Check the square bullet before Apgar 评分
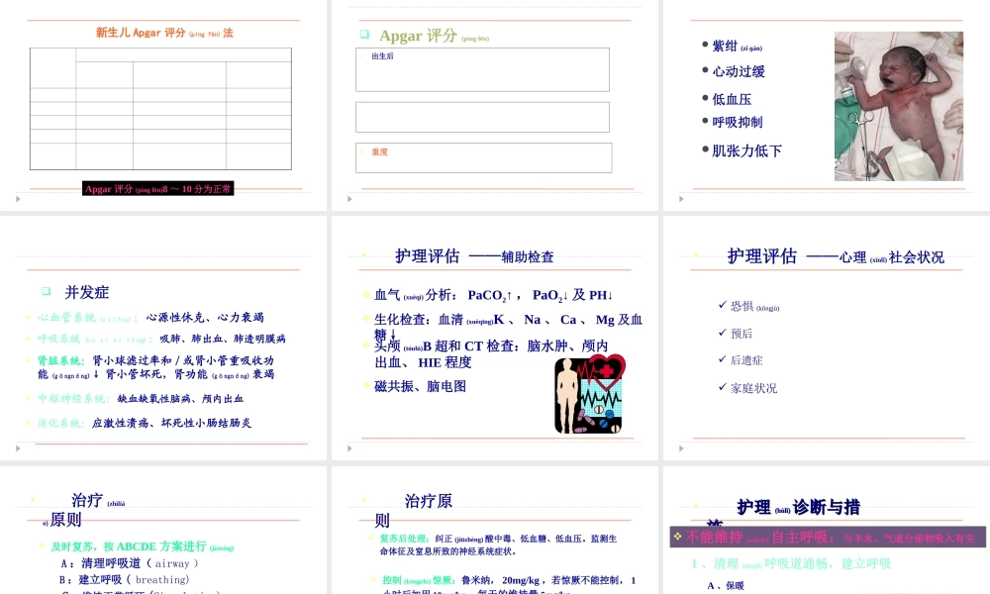Screen dimensions: 990x594 pos(365,34)
